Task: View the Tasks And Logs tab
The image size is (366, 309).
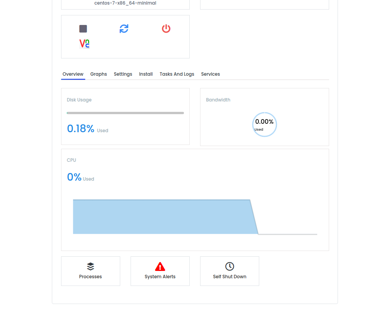Action: 177,74
